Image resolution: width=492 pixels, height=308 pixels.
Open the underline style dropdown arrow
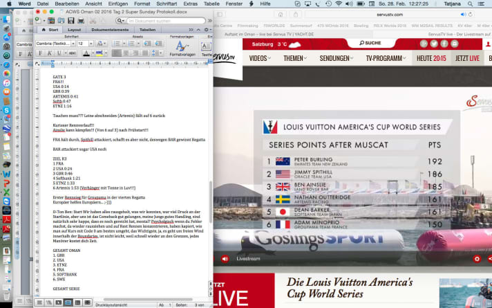pyautogui.click(x=66, y=53)
